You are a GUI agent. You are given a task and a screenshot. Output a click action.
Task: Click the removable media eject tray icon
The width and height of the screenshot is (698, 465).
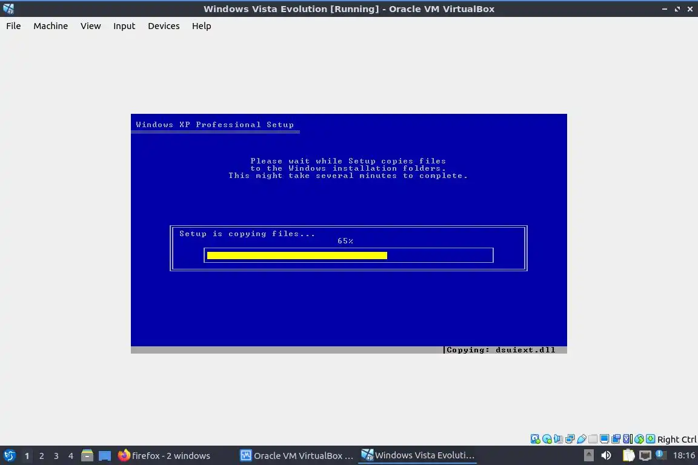click(588, 455)
